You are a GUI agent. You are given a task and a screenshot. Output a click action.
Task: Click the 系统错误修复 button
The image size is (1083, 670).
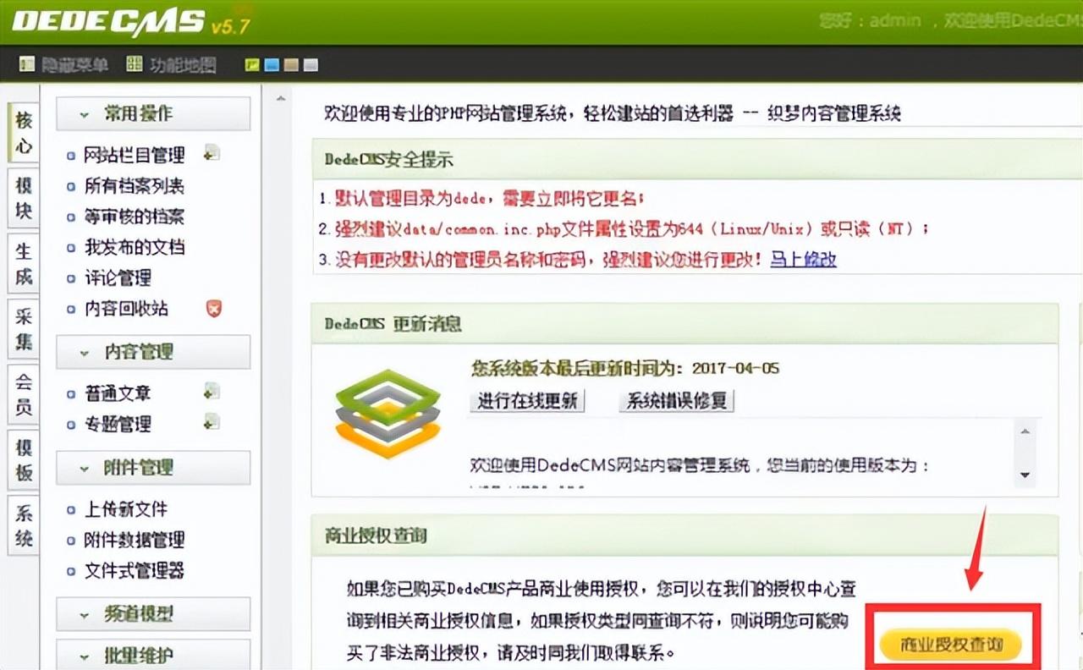point(677,401)
